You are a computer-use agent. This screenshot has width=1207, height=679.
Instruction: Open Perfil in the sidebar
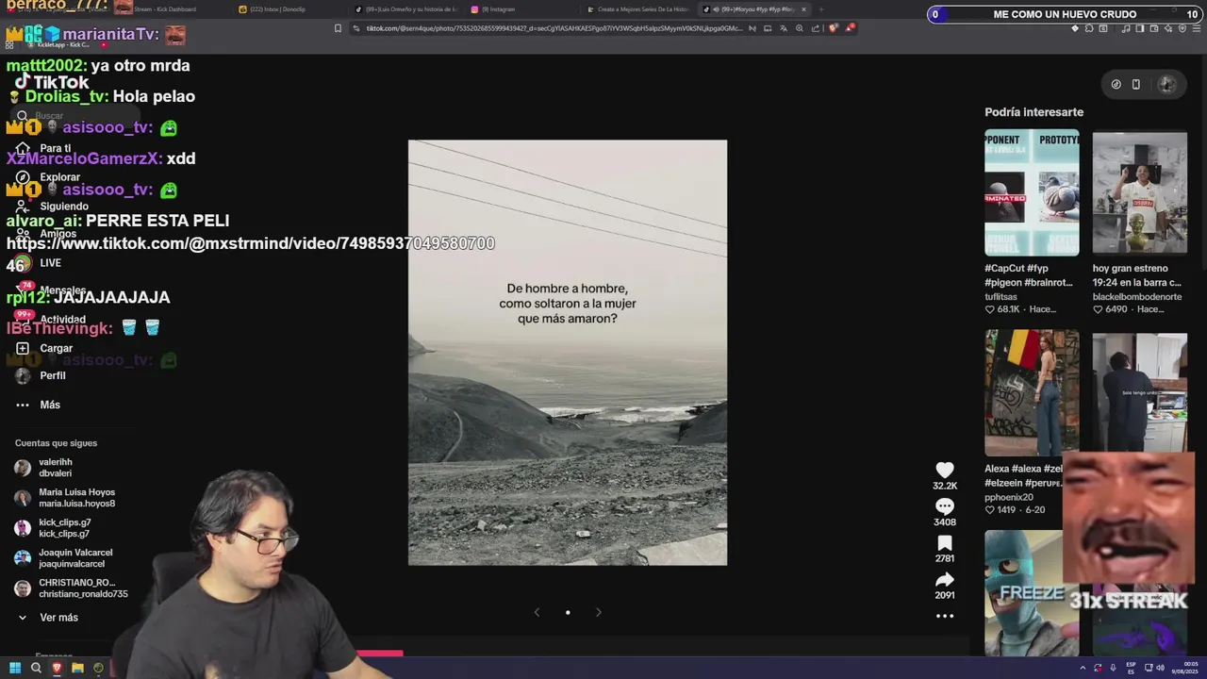pos(41,375)
